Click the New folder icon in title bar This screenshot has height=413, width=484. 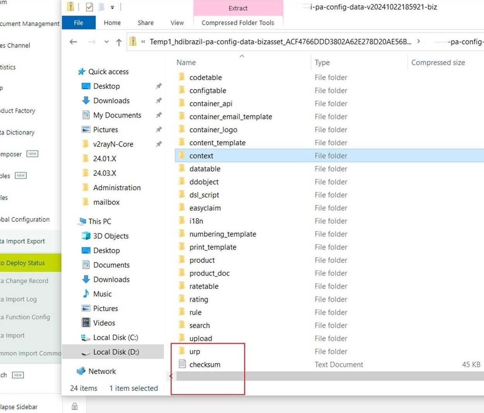click(101, 7)
